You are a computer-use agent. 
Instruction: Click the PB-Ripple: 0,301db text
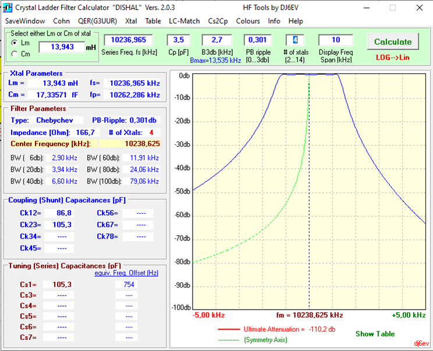(125, 120)
